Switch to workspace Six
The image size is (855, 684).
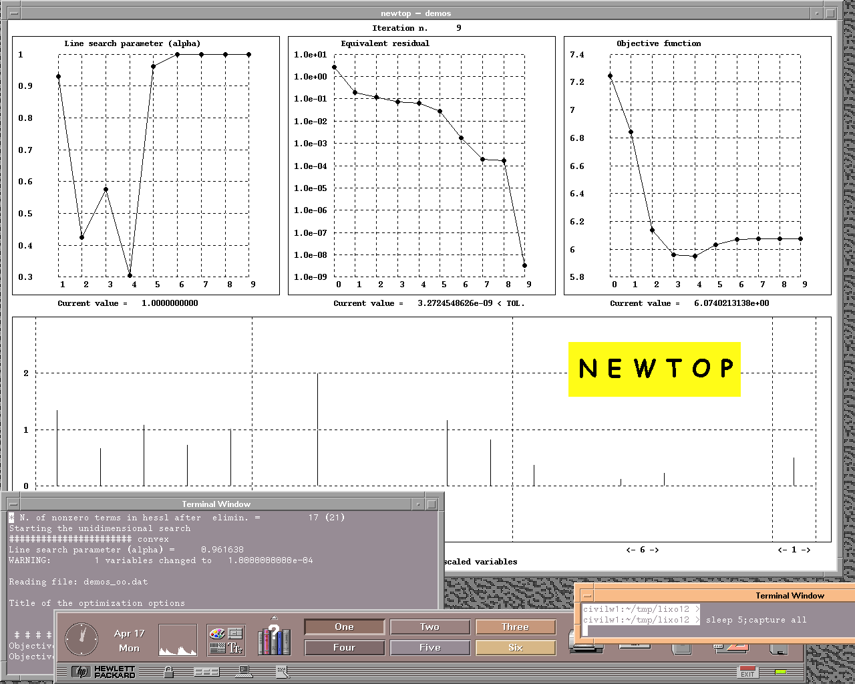coord(515,647)
